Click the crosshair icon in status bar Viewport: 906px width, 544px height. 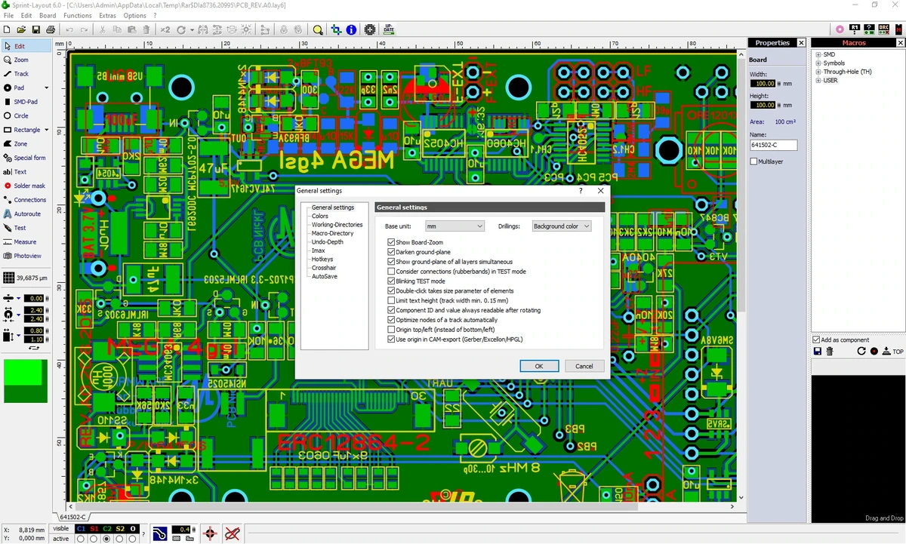210,533
